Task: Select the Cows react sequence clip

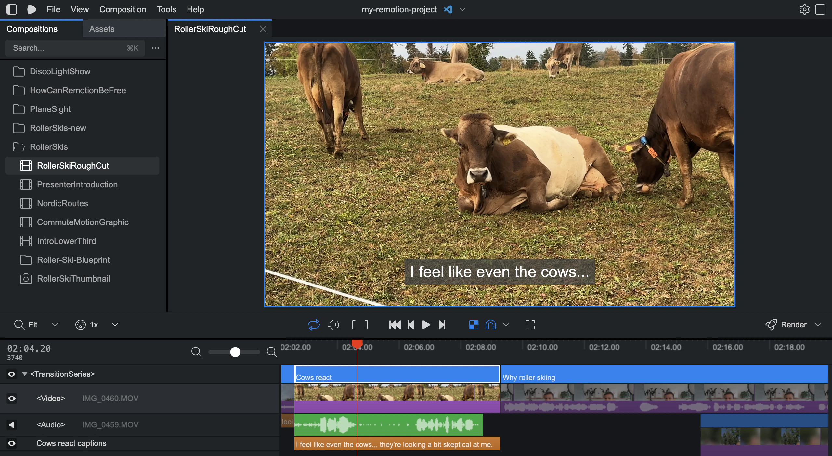Action: point(397,374)
